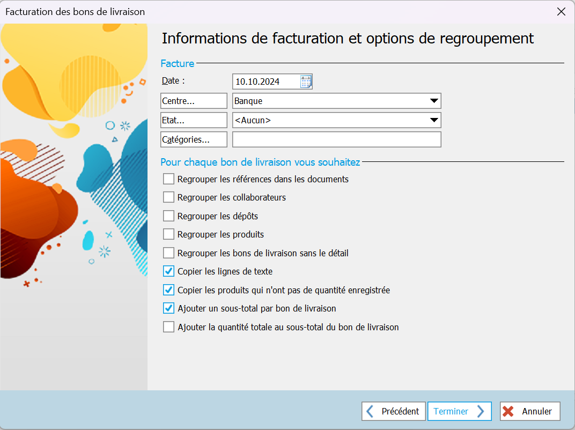
Task: Check Regrouper les collaborateurs
Action: [168, 197]
